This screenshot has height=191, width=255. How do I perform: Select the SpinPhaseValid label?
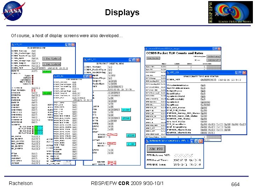point(175,99)
